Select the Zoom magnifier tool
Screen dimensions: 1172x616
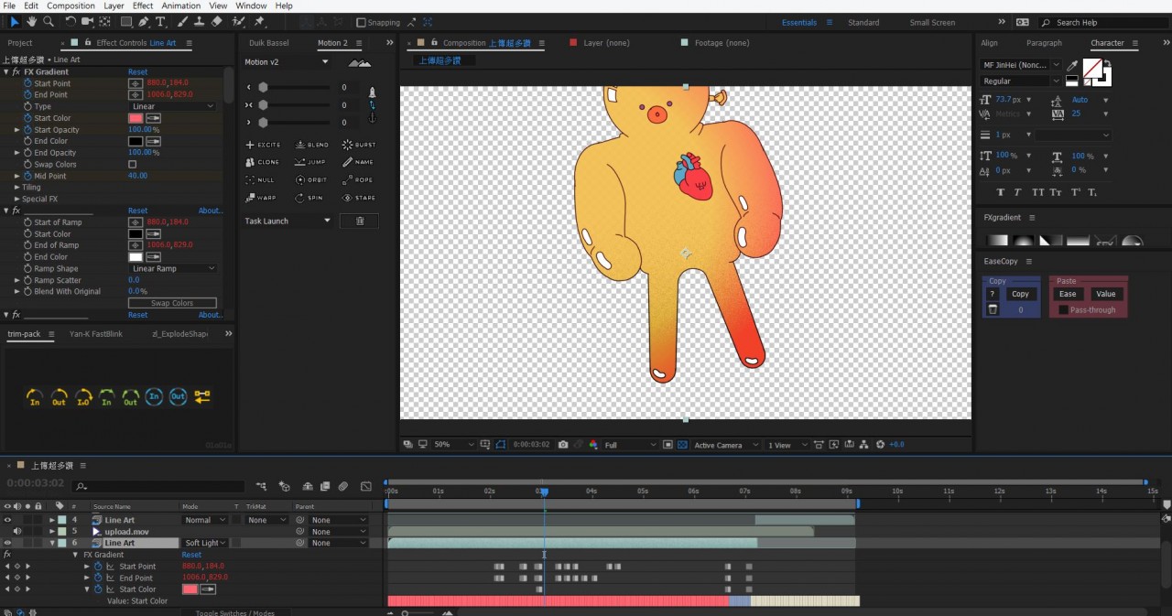tap(49, 21)
